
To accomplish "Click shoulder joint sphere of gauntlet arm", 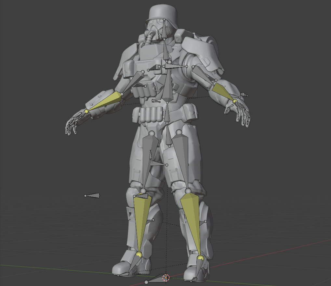I will [x=143, y=72].
